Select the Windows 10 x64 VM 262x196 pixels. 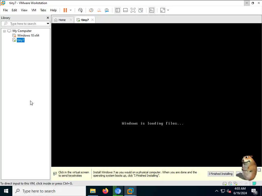click(28, 35)
